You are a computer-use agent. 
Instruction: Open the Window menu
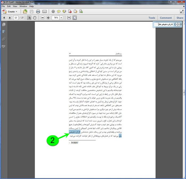pos(23,6)
